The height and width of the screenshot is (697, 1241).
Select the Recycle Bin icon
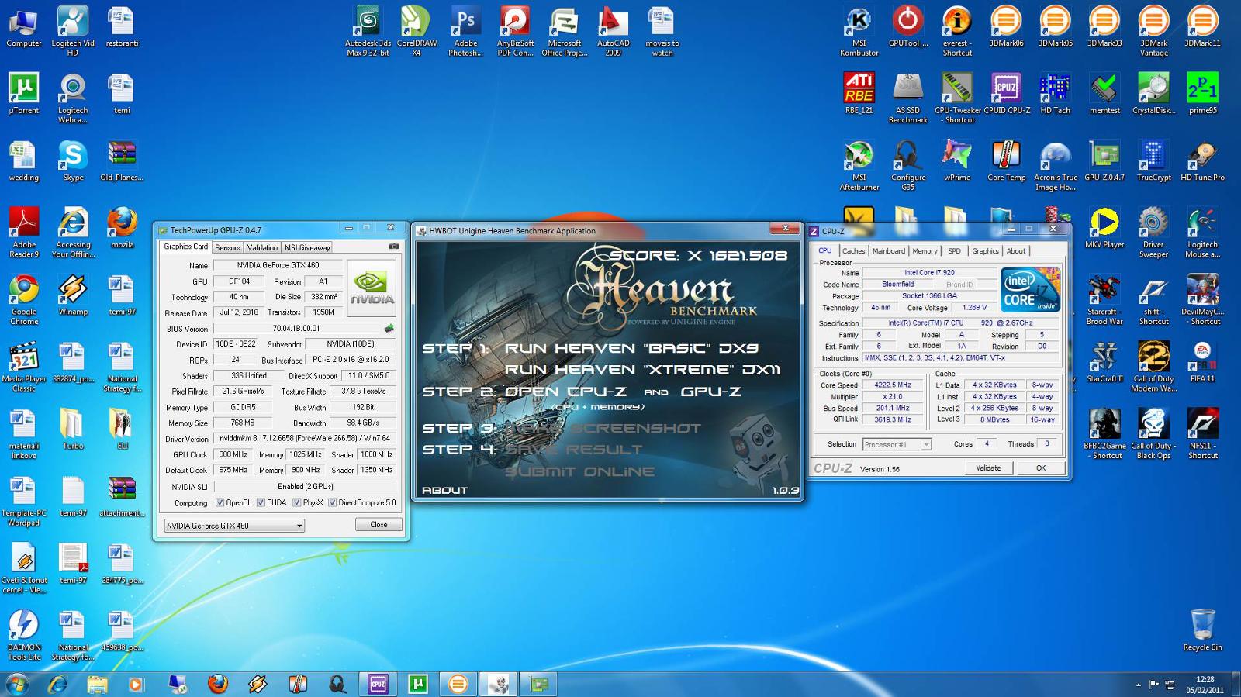coord(1202,630)
